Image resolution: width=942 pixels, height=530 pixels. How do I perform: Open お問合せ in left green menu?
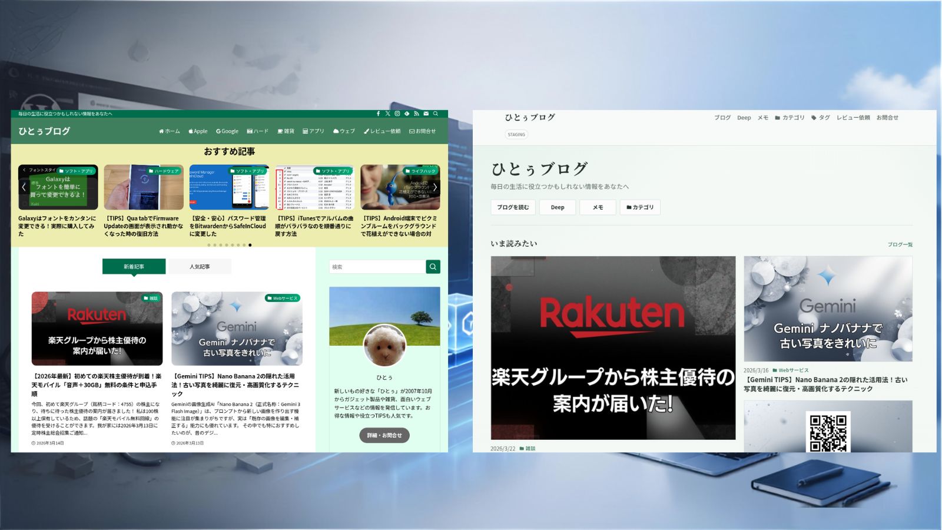(423, 131)
